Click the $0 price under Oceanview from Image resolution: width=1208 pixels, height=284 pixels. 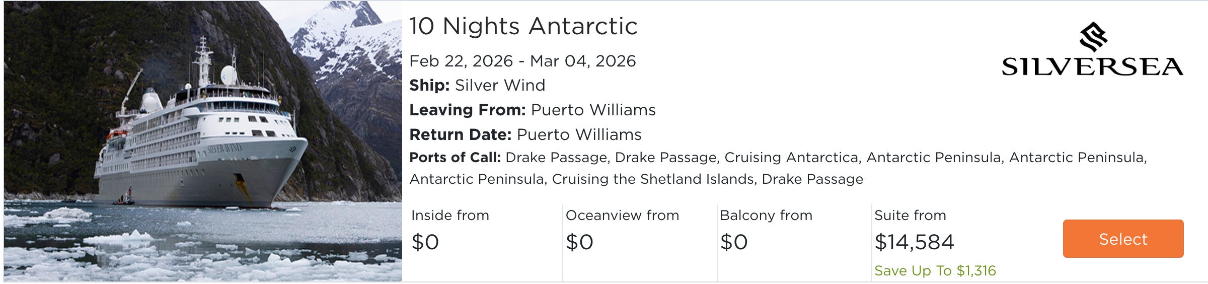tap(579, 242)
